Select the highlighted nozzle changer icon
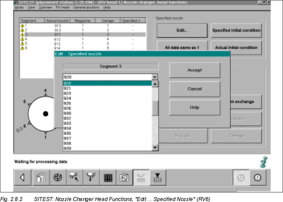Image resolution: width=283 pixels, height=202 pixels. pos(141,177)
